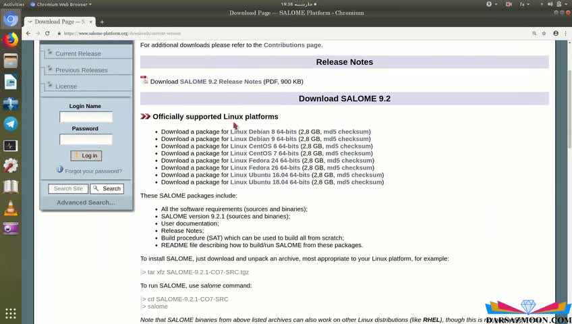Viewport: 572px width, 324px height.
Task: Open the browser profile icon
Action: [x=556, y=33]
